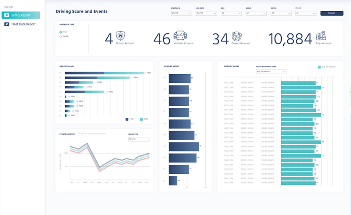
Task: Click the Drivers Amount steering wheel icon
Action: click(237, 36)
